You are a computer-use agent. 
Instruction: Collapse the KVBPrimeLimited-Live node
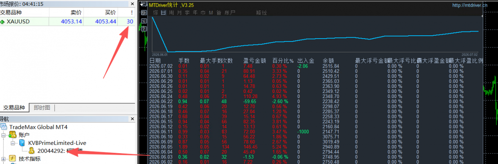pyautogui.click(x=13, y=143)
